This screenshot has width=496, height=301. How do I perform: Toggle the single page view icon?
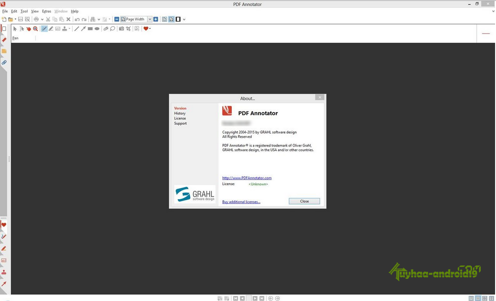165,19
